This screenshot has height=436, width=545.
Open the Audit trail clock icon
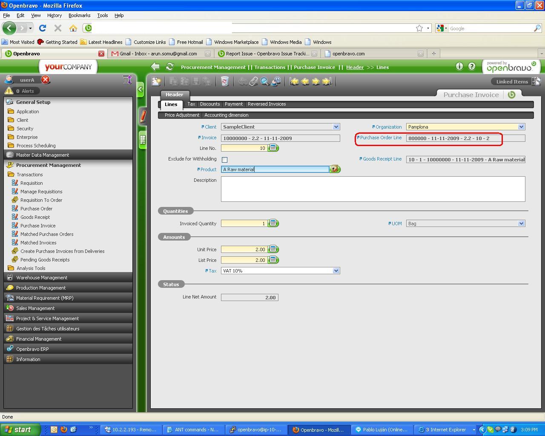pyautogui.click(x=276, y=81)
